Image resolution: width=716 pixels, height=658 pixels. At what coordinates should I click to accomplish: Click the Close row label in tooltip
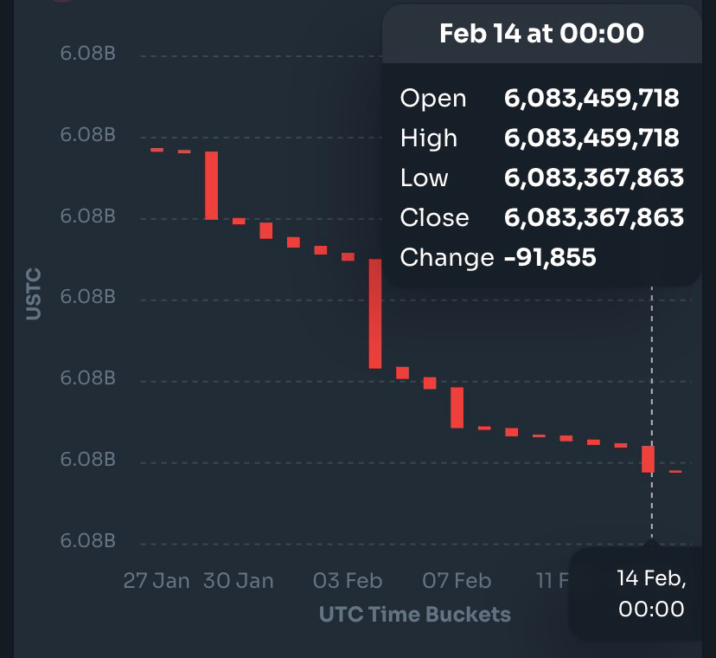tap(435, 217)
